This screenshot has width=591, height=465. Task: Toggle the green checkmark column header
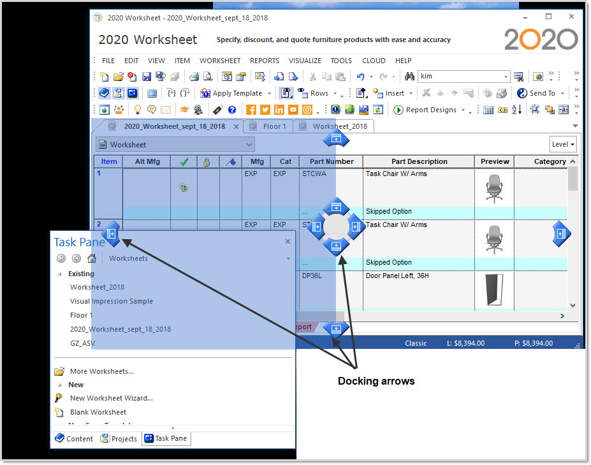pyautogui.click(x=185, y=161)
